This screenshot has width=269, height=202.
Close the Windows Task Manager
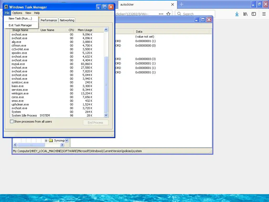pos(111,7)
